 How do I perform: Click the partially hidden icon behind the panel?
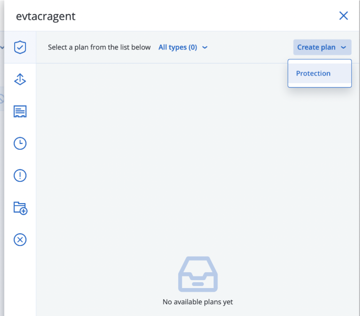click(x=2, y=99)
